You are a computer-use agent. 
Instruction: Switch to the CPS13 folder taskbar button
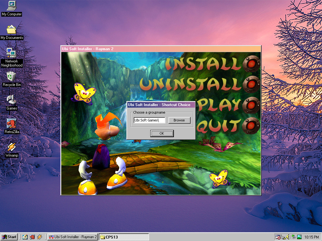coord(124,237)
